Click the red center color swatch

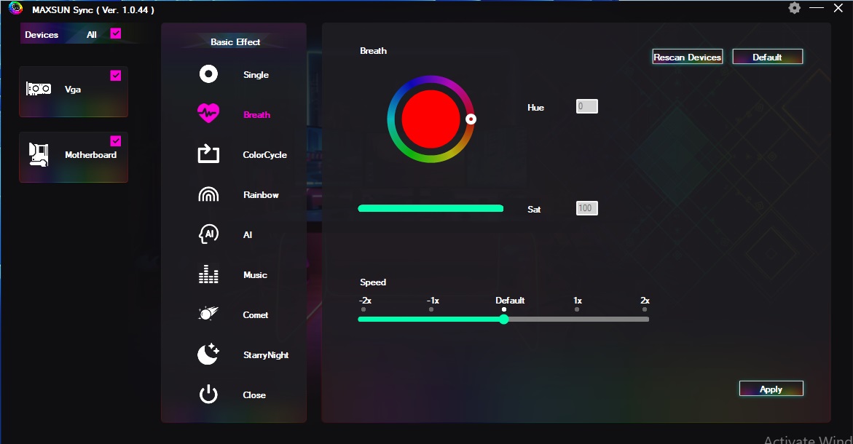431,119
